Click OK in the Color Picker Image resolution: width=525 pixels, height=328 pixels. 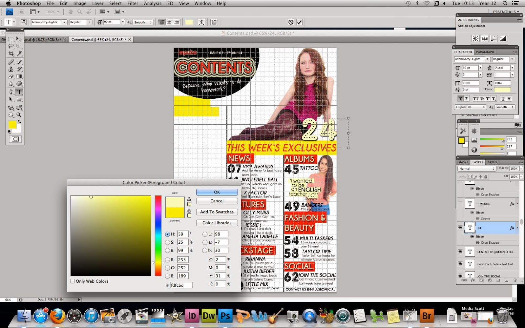(217, 192)
